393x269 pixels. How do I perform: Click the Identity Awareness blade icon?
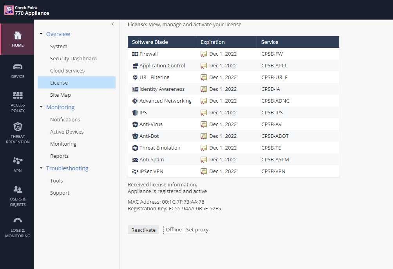pos(135,89)
